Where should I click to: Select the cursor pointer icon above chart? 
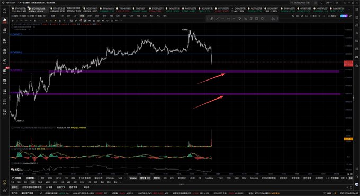pos(293,16)
